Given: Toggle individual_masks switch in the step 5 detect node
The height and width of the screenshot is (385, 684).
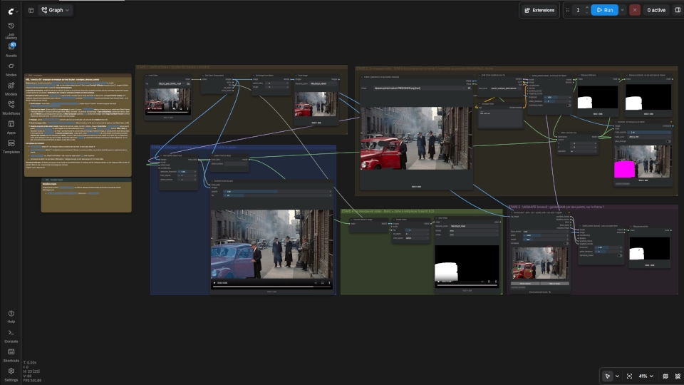Looking at the screenshot, I should coord(619,255).
